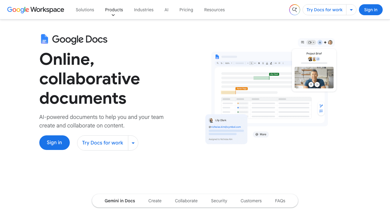Click the green Lily Clark cursor label

(274, 74)
